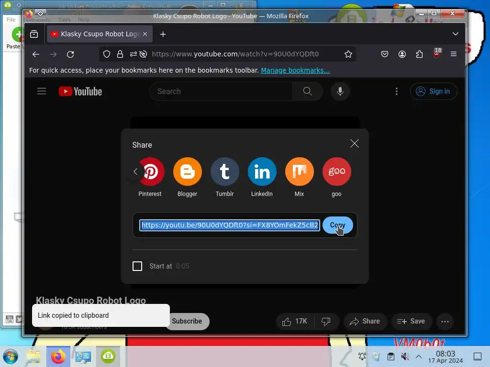
Task: Open the Windows Start menu
Action: [x=11, y=356]
